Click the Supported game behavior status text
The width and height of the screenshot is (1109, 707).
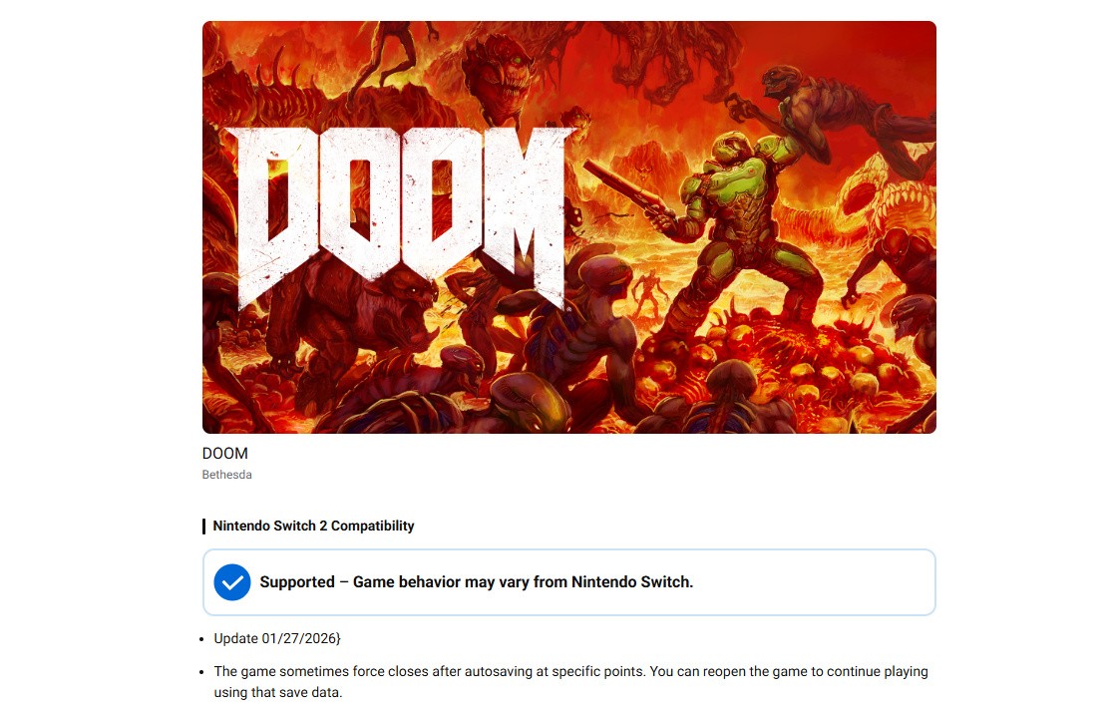click(x=476, y=582)
